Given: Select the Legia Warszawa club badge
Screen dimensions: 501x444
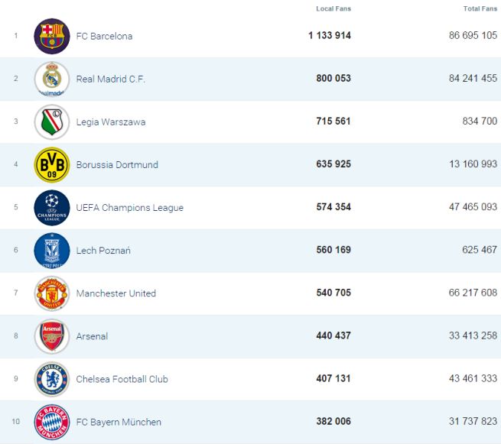Looking at the screenshot, I should [52, 122].
